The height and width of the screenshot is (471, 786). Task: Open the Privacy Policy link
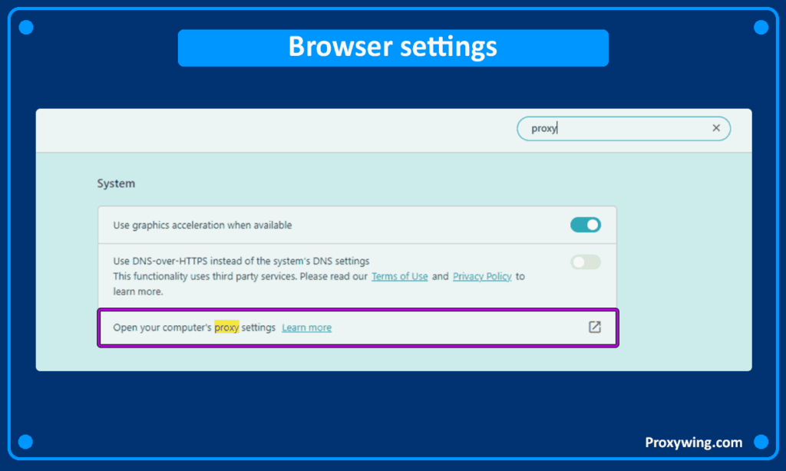point(482,276)
